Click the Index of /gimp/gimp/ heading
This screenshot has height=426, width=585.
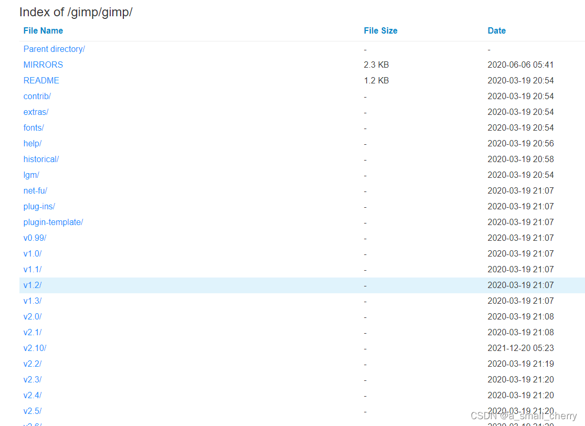76,12
